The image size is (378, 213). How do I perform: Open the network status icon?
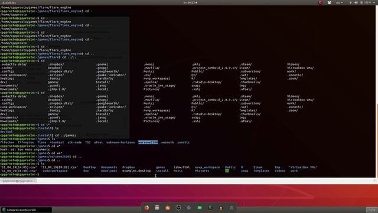coord(350,2)
